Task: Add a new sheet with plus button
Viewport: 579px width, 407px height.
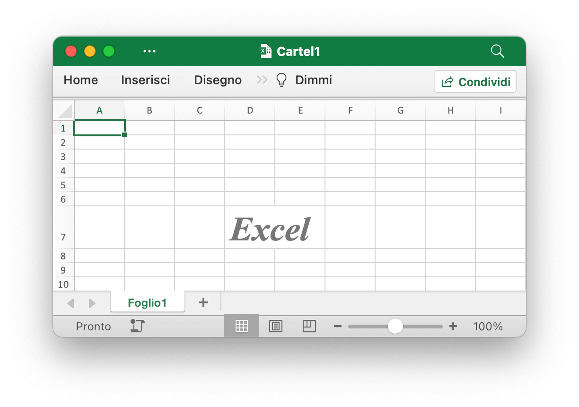Action: (203, 303)
